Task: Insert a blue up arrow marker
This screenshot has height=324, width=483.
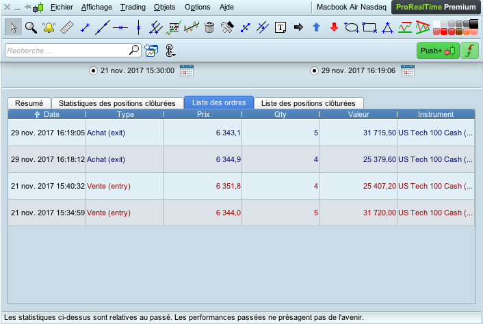Action: click(316, 27)
